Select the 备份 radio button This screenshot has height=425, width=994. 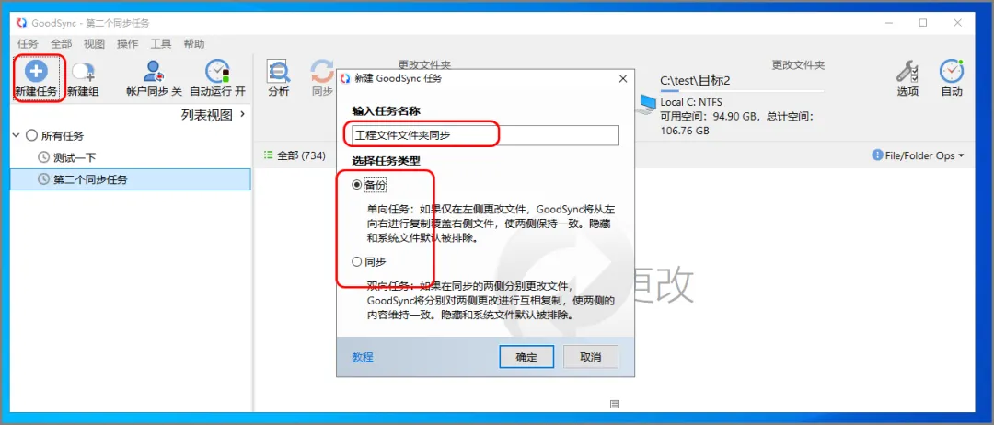(x=357, y=185)
